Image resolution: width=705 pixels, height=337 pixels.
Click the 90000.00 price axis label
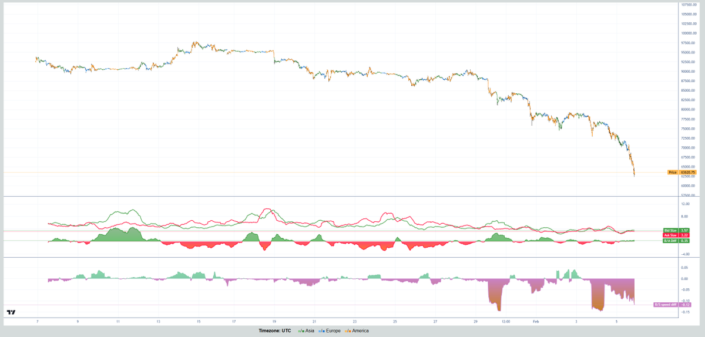click(687, 72)
